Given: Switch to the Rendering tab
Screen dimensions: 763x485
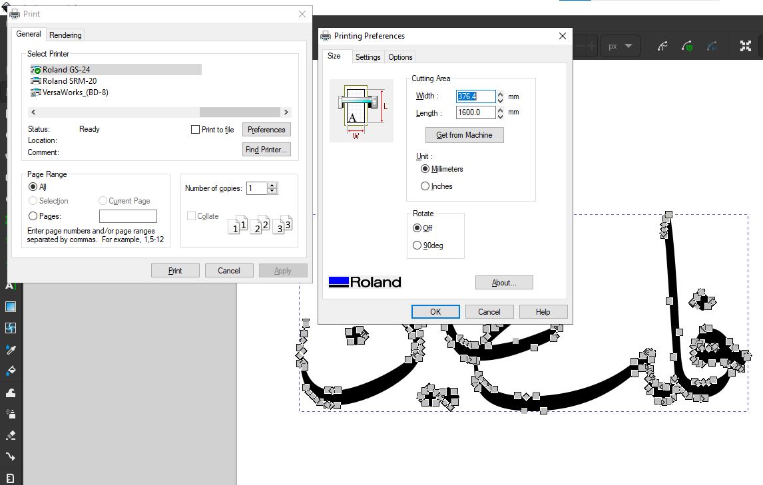Looking at the screenshot, I should [65, 35].
